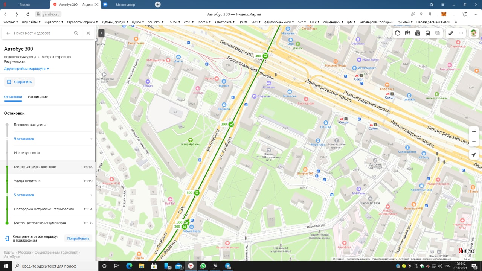Image resolution: width=482 pixels, height=271 pixels.
Task: Click the Редактировать карту footer link
Action: coord(384,259)
